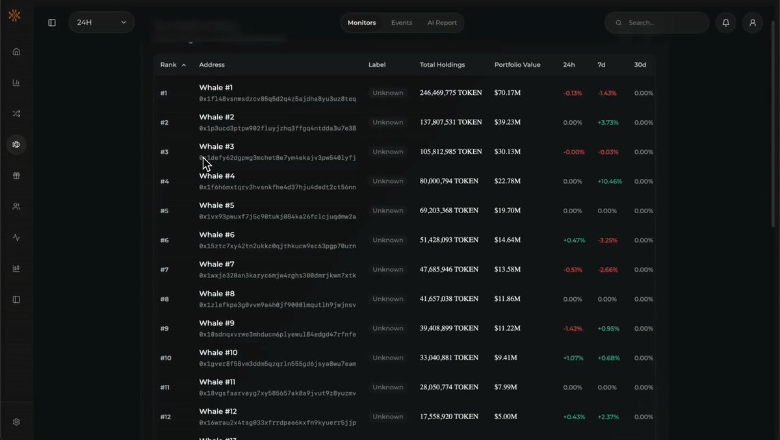The width and height of the screenshot is (780, 440).
Task: Click the Total Holdings column header
Action: [x=443, y=65]
